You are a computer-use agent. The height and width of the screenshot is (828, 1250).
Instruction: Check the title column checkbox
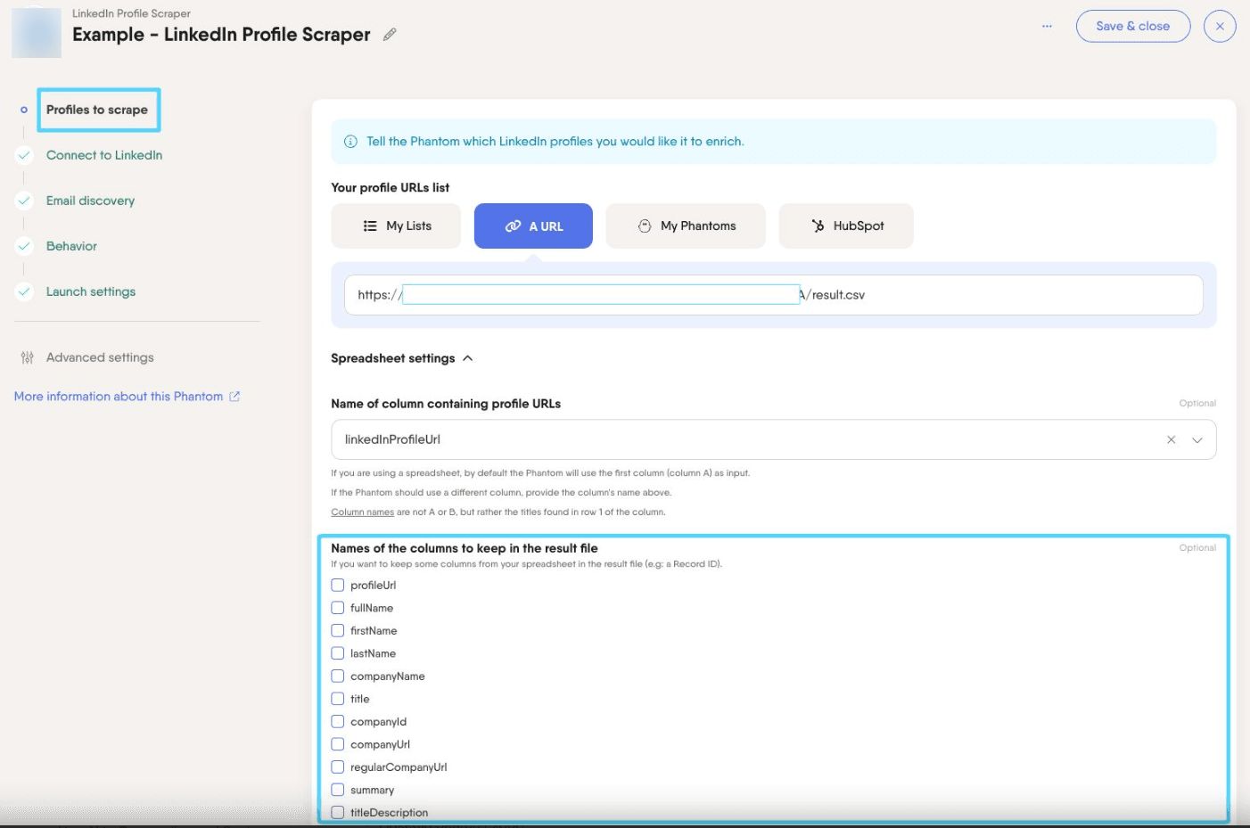click(x=338, y=699)
